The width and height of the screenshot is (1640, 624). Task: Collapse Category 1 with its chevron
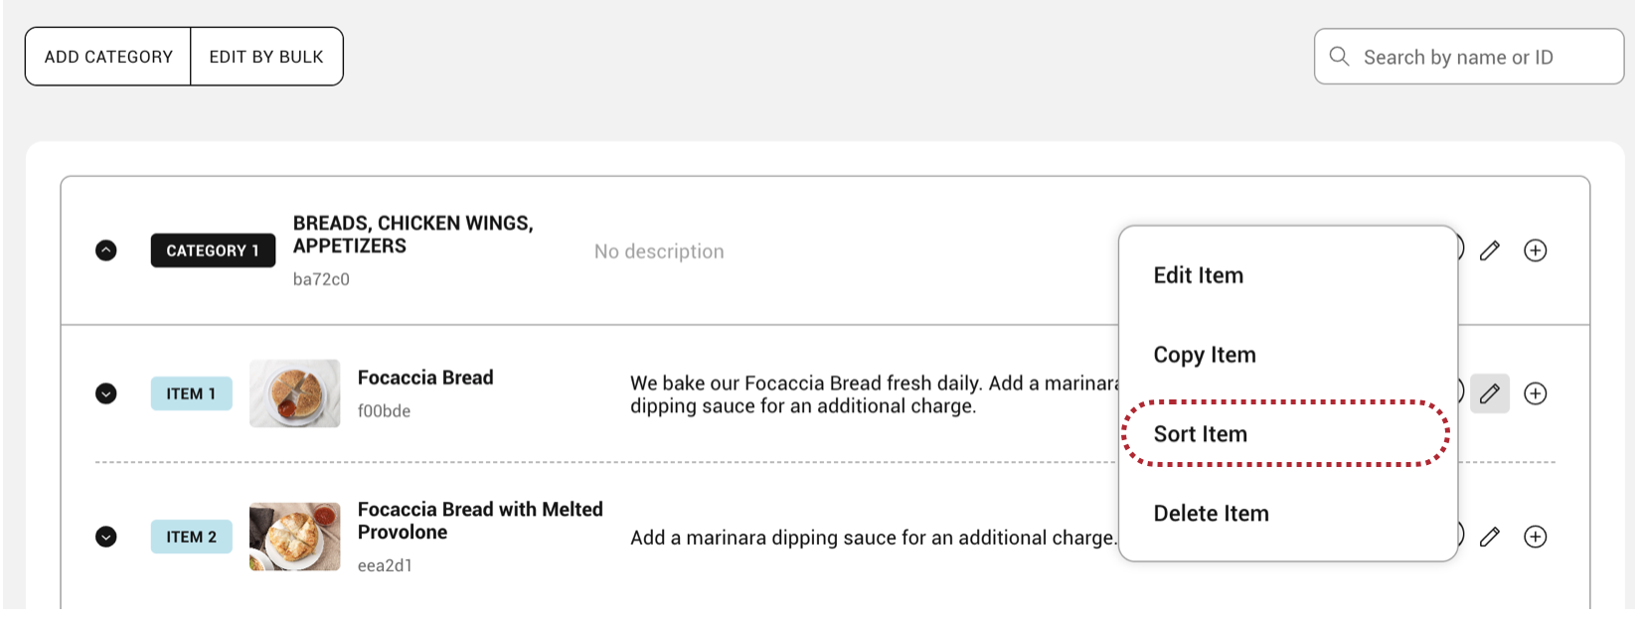[106, 250]
